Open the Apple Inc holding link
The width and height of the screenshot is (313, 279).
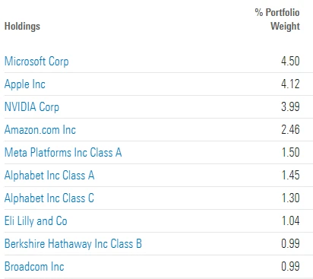pyautogui.click(x=25, y=84)
